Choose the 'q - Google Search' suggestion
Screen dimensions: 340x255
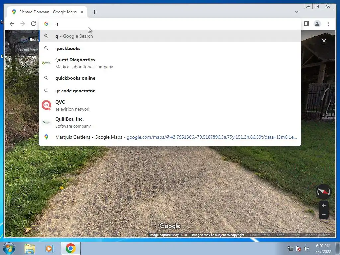pos(170,36)
